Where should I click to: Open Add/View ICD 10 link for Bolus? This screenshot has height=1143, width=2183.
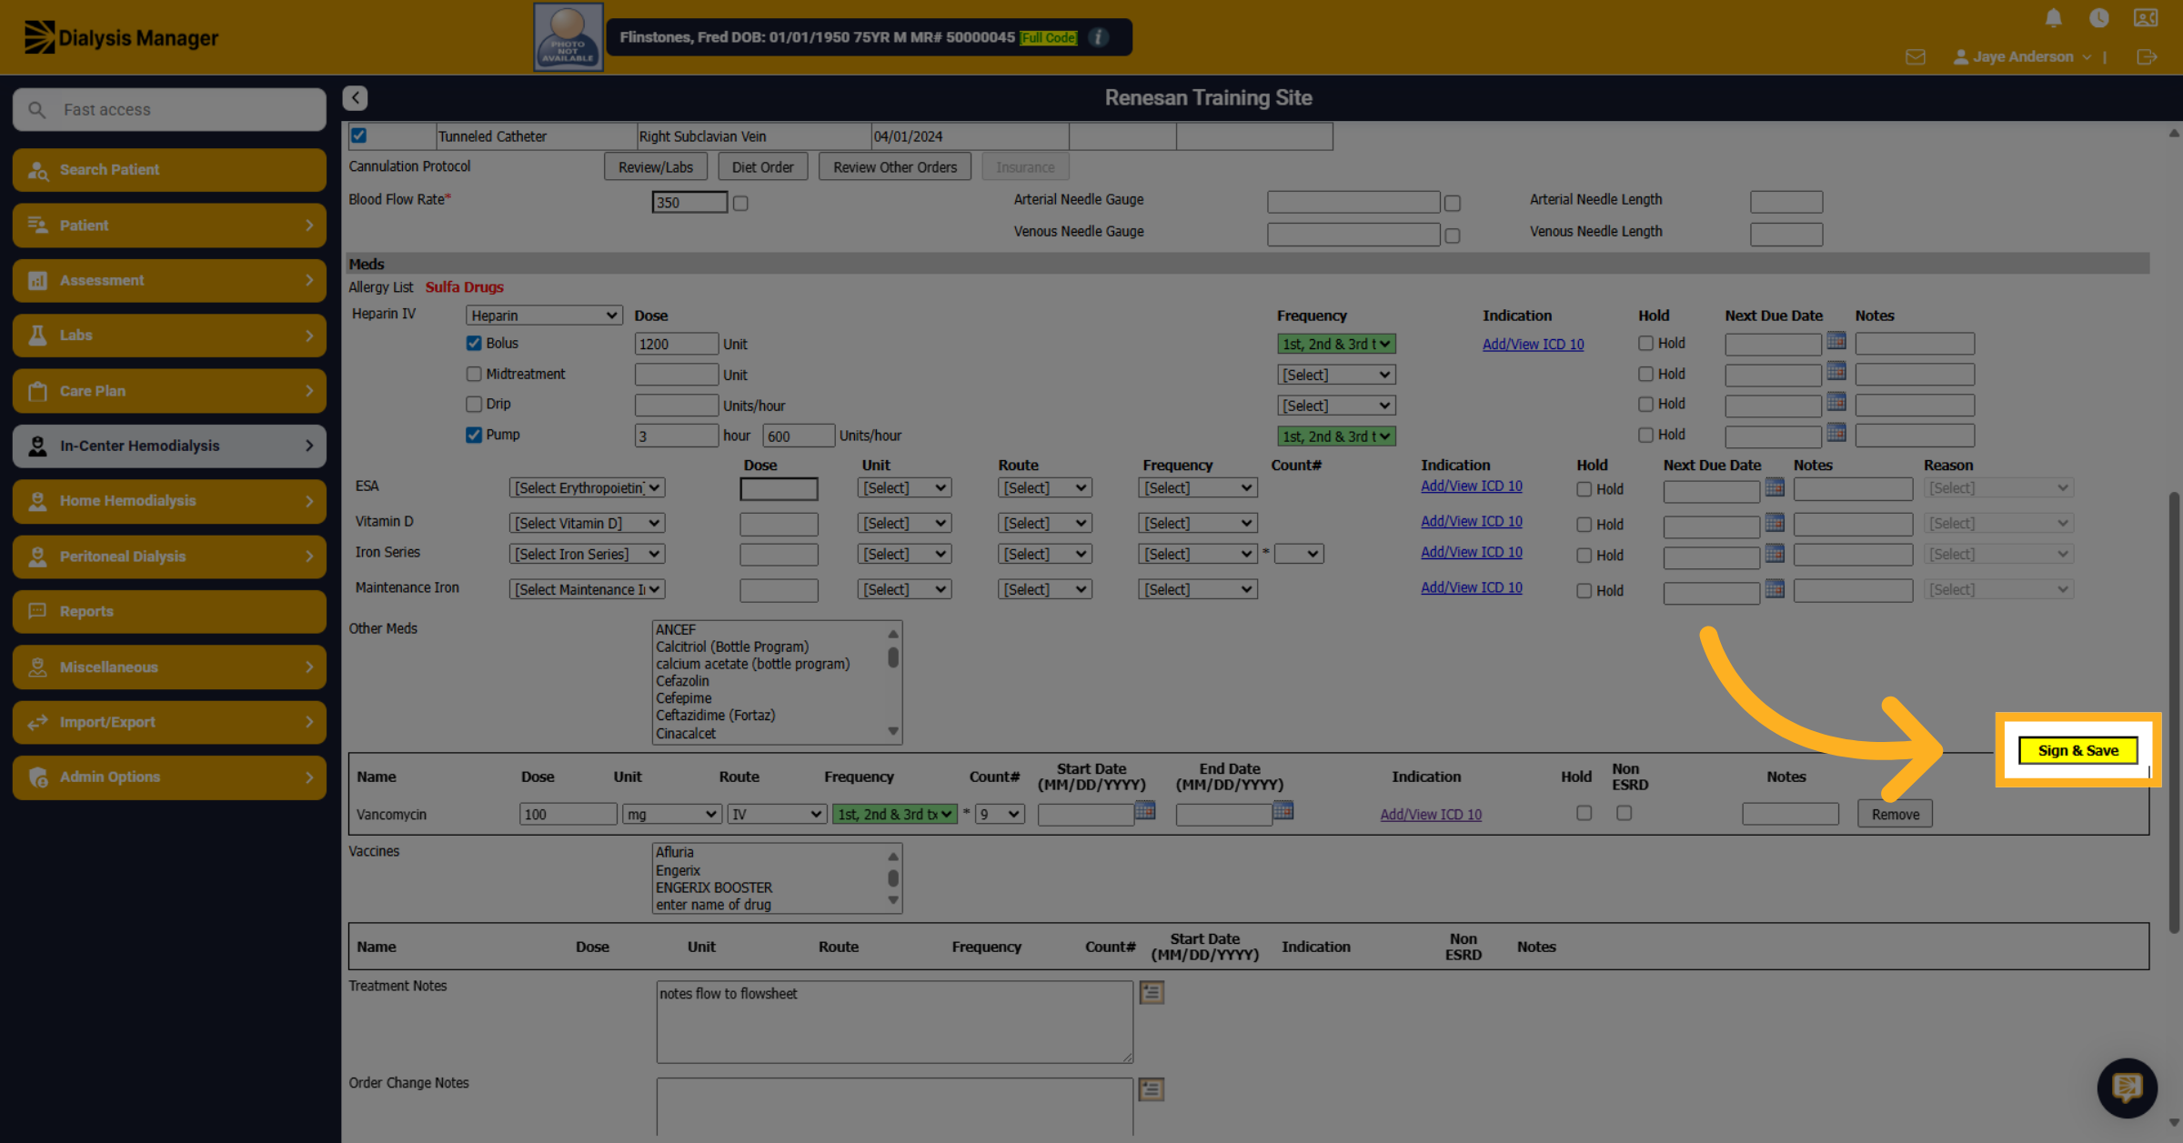[1533, 345]
